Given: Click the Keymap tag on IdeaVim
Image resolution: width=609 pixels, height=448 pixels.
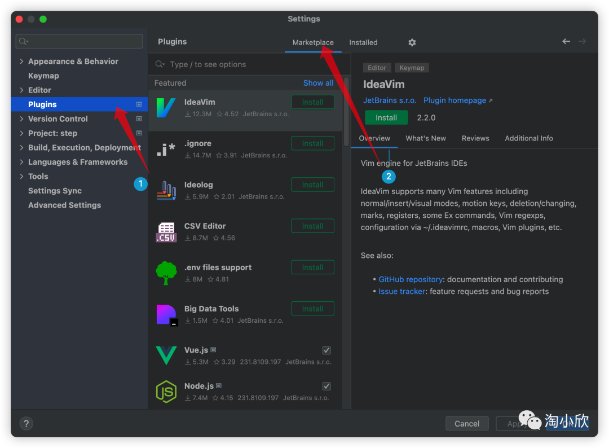Looking at the screenshot, I should tap(412, 68).
